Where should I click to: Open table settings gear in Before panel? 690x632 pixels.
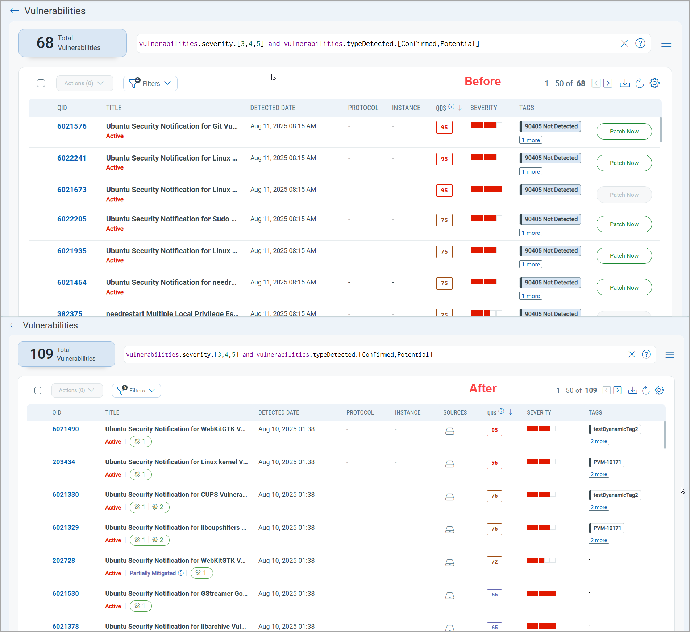(x=654, y=83)
